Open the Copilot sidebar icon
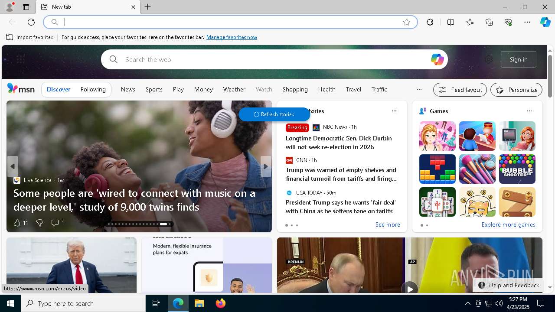The width and height of the screenshot is (555, 312). point(545,22)
